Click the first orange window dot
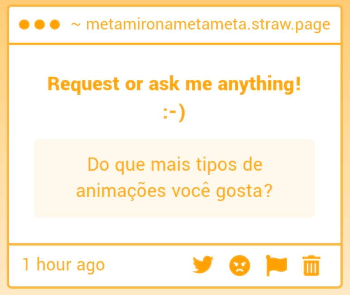 (25, 25)
